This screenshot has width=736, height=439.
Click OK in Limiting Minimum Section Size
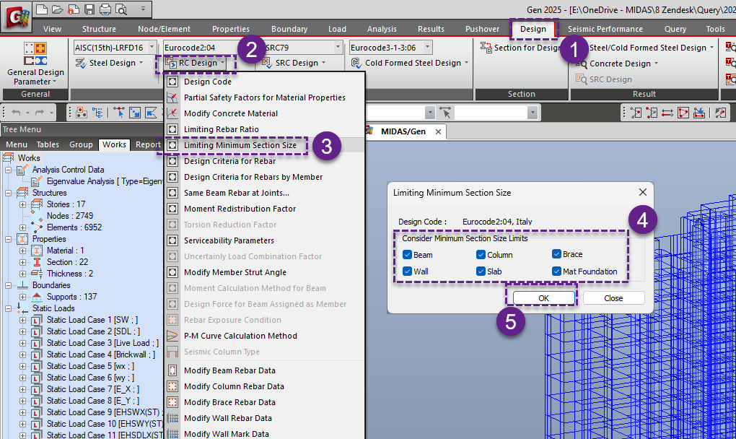coord(543,298)
